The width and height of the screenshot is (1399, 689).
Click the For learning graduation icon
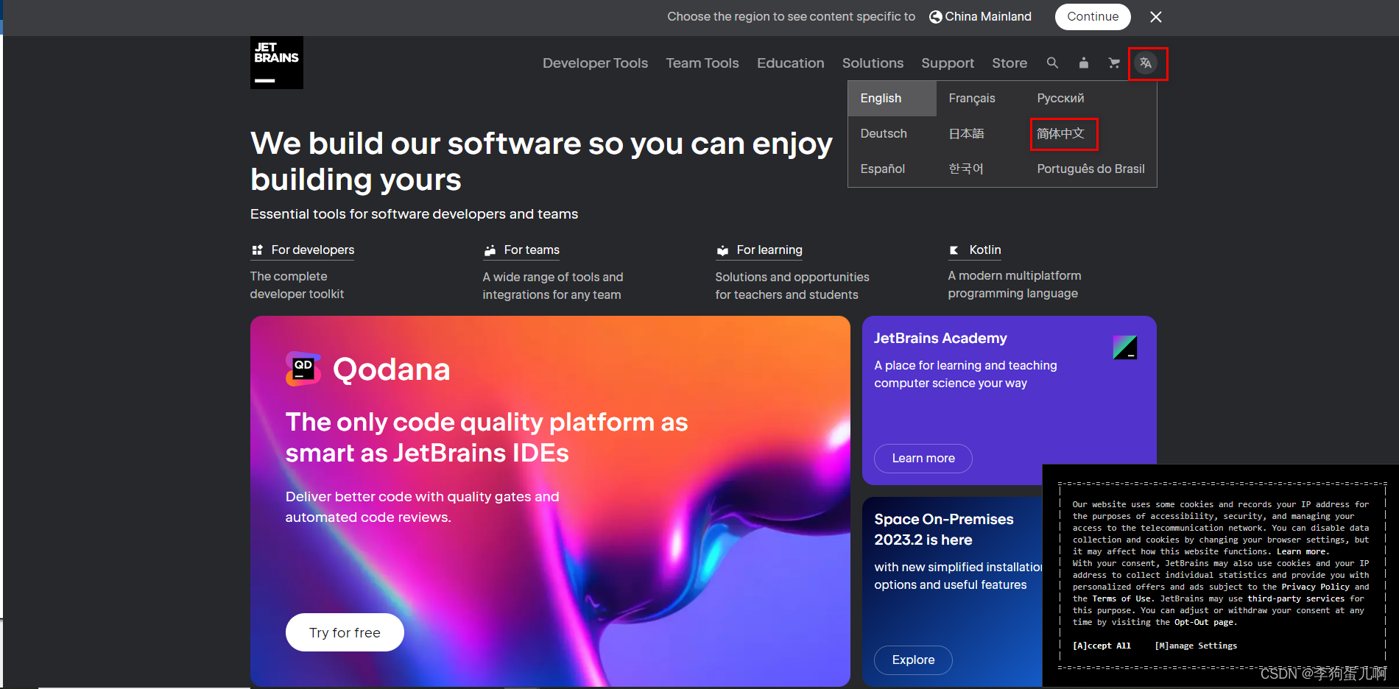(722, 250)
